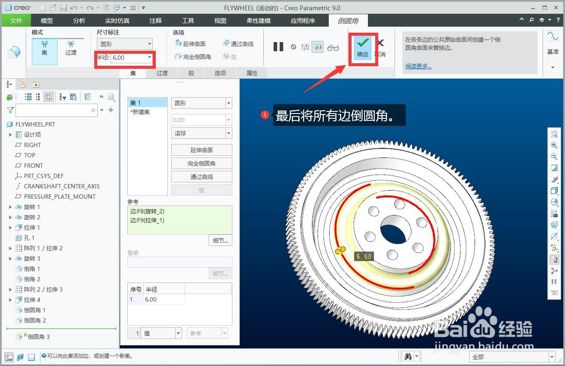The height and width of the screenshot is (366, 565).
Task: Click the no-preview circle icon
Action: [293, 47]
